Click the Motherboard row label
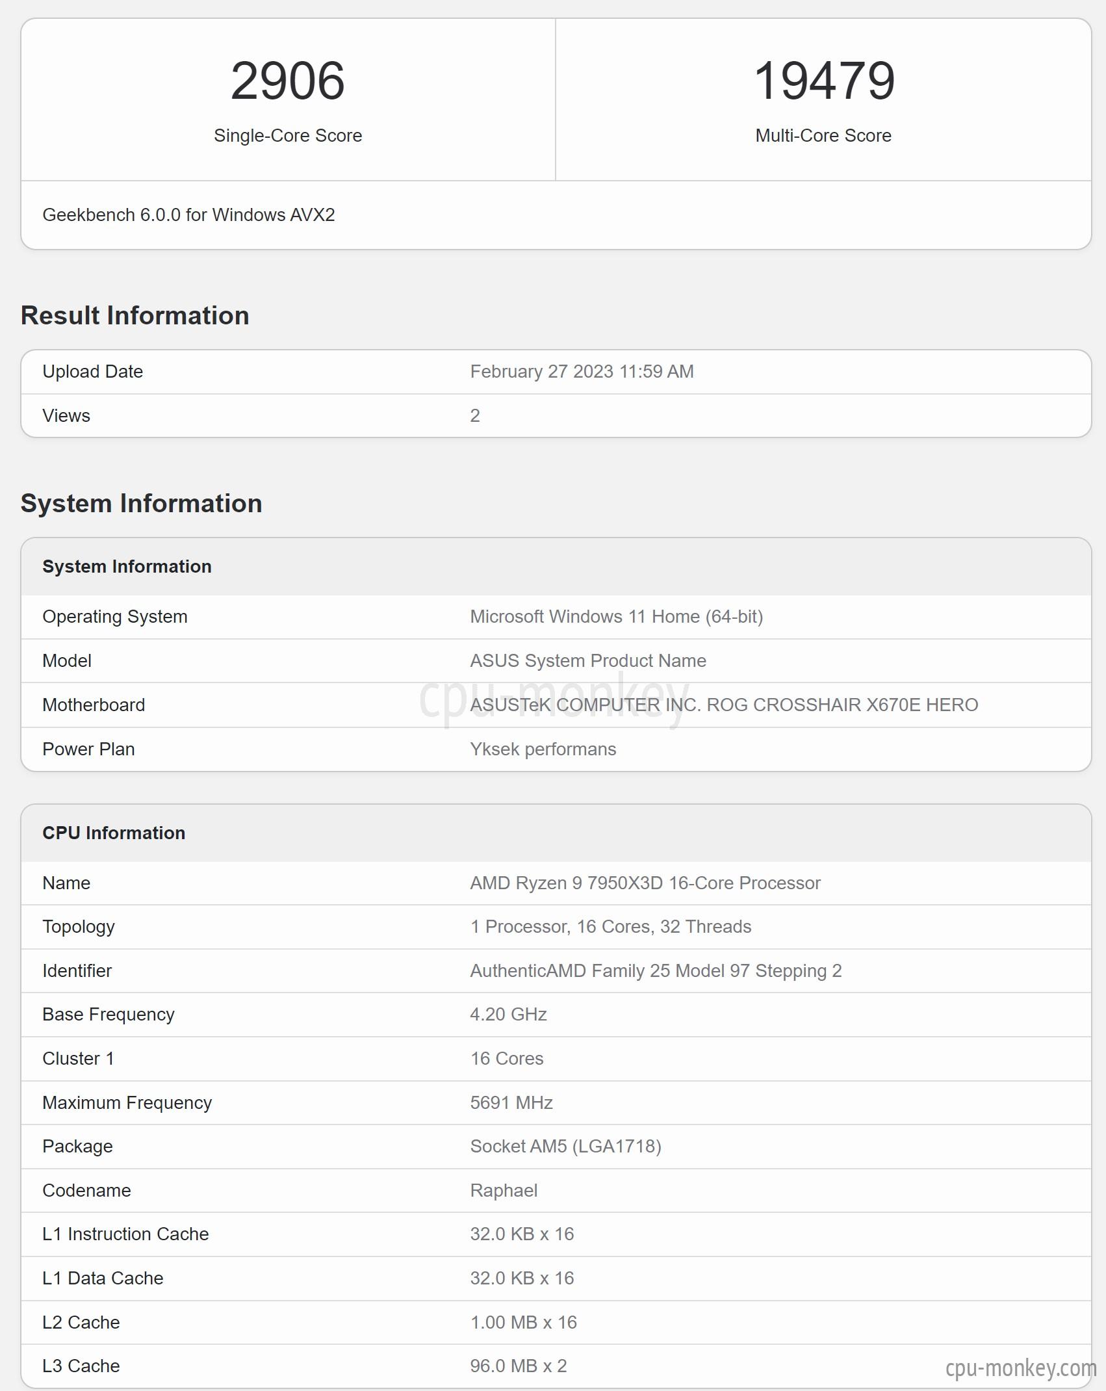The image size is (1106, 1391). 94,705
